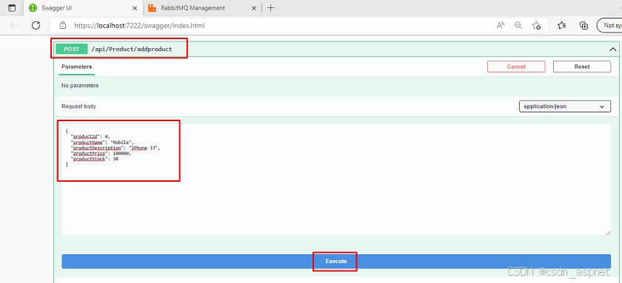Click the browser tab actions icon
This screenshot has width=622, height=283.
13,8
